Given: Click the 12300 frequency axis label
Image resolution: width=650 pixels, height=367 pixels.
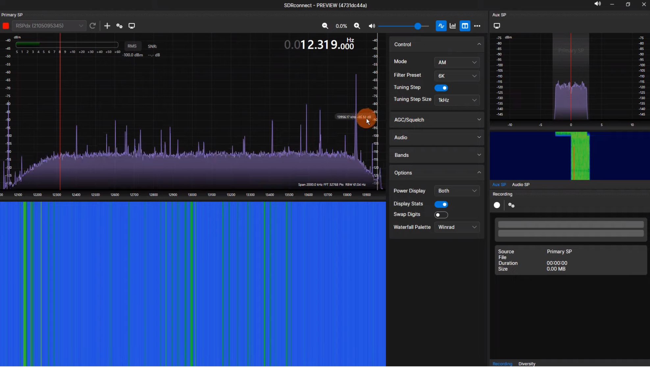Looking at the screenshot, I should coord(57,195).
